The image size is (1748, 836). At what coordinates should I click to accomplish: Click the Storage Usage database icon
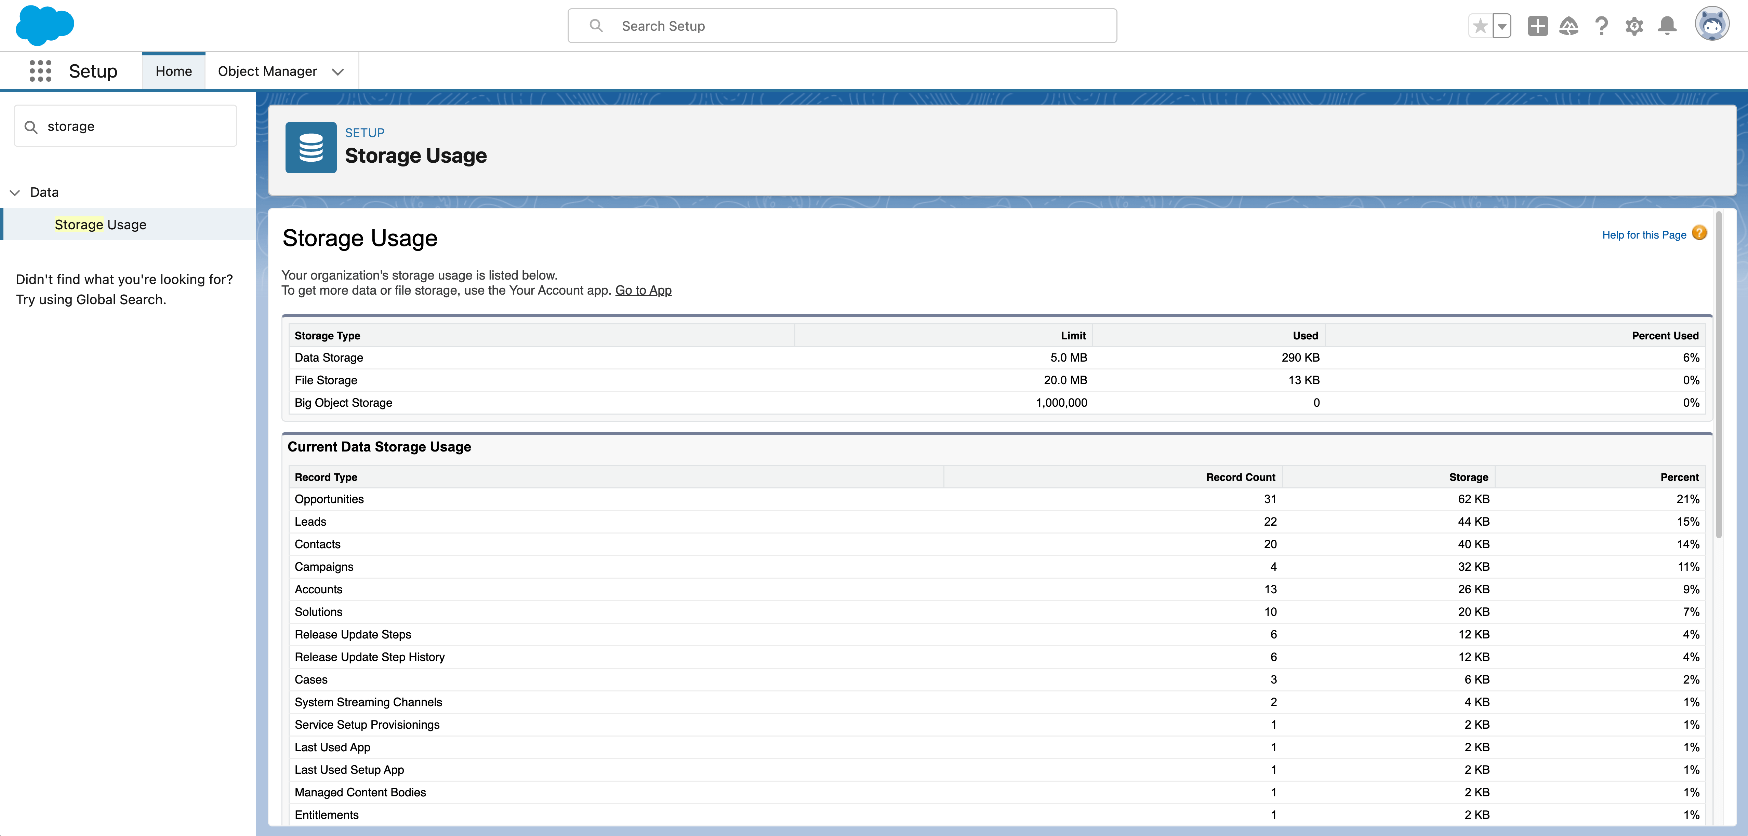pyautogui.click(x=311, y=147)
